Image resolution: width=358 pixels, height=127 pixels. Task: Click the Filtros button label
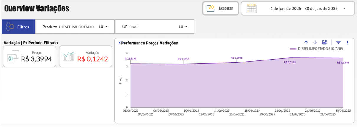pyautogui.click(x=23, y=27)
